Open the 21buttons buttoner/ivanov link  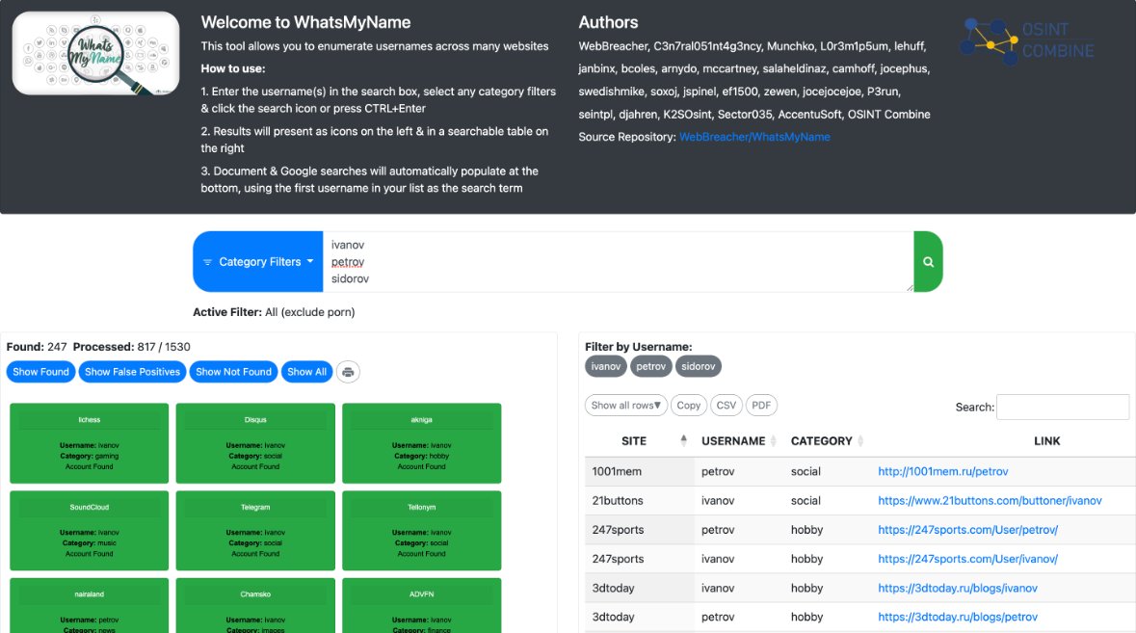click(x=990, y=500)
